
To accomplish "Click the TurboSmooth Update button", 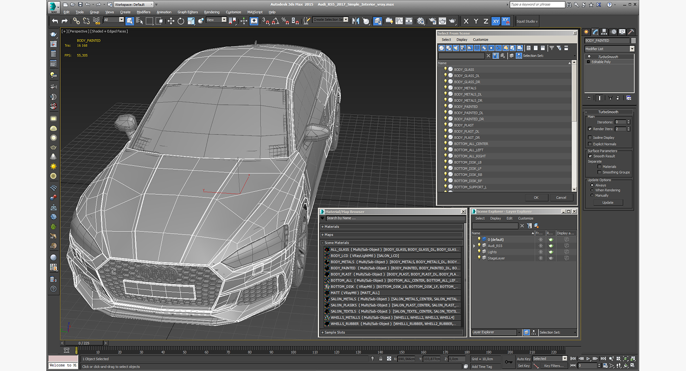I will pyautogui.click(x=608, y=203).
